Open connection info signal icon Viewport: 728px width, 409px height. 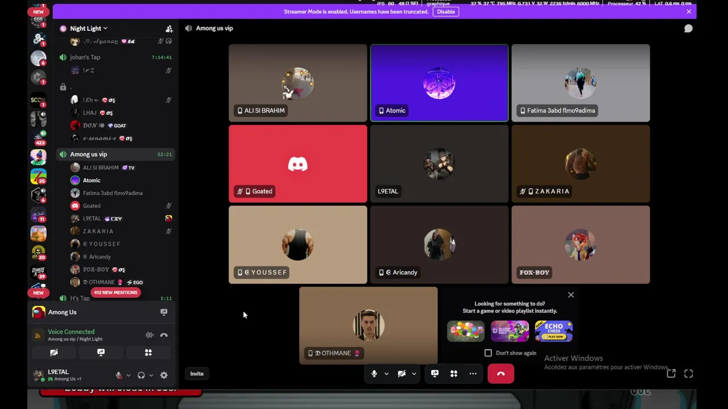coord(38,335)
